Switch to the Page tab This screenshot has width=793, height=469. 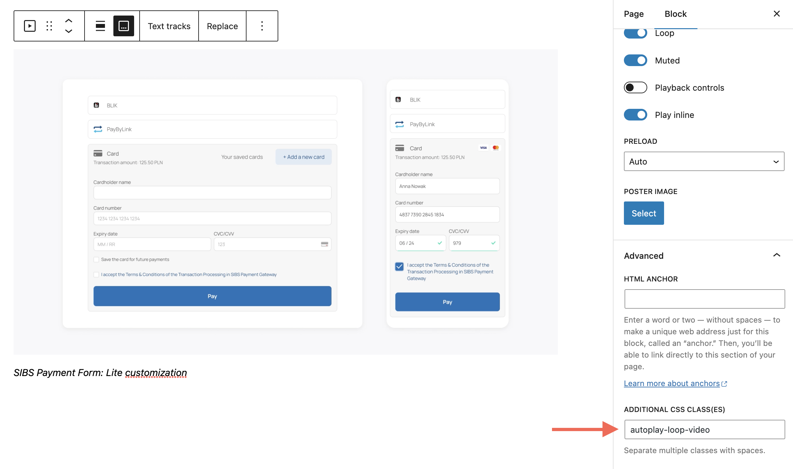[634, 14]
